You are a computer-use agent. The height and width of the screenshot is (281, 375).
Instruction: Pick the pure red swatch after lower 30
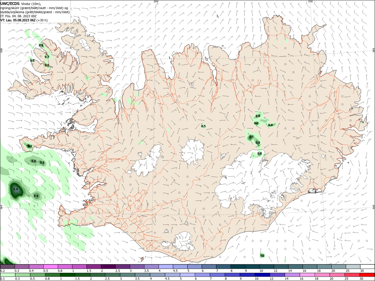click(367, 275)
